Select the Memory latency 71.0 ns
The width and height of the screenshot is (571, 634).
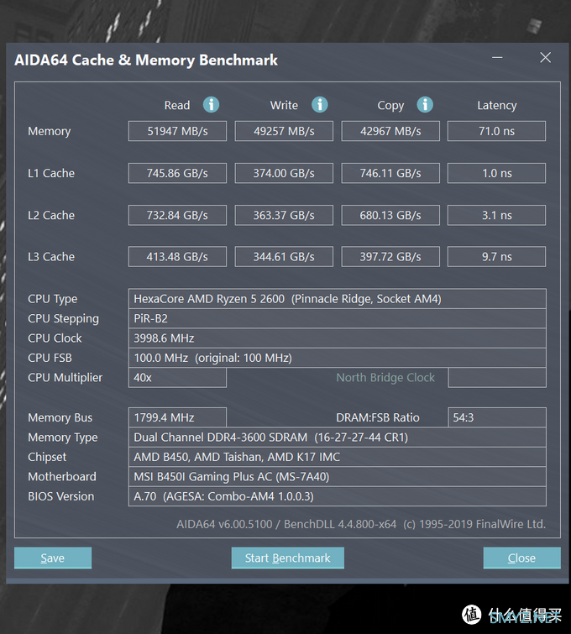496,131
